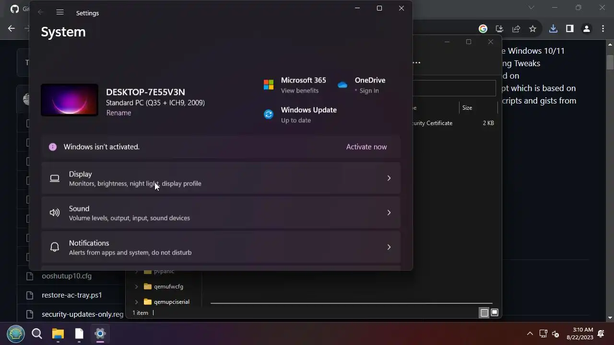Select Security Certificate file row

tap(454, 123)
